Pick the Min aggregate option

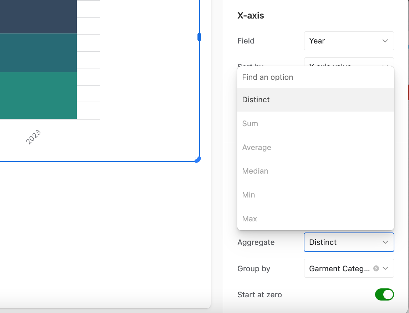[315, 195]
